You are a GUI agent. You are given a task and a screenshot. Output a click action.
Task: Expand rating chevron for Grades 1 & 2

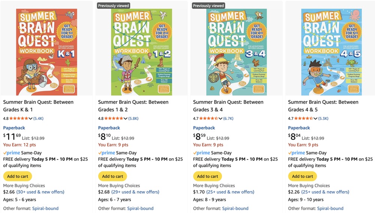coord(126,118)
